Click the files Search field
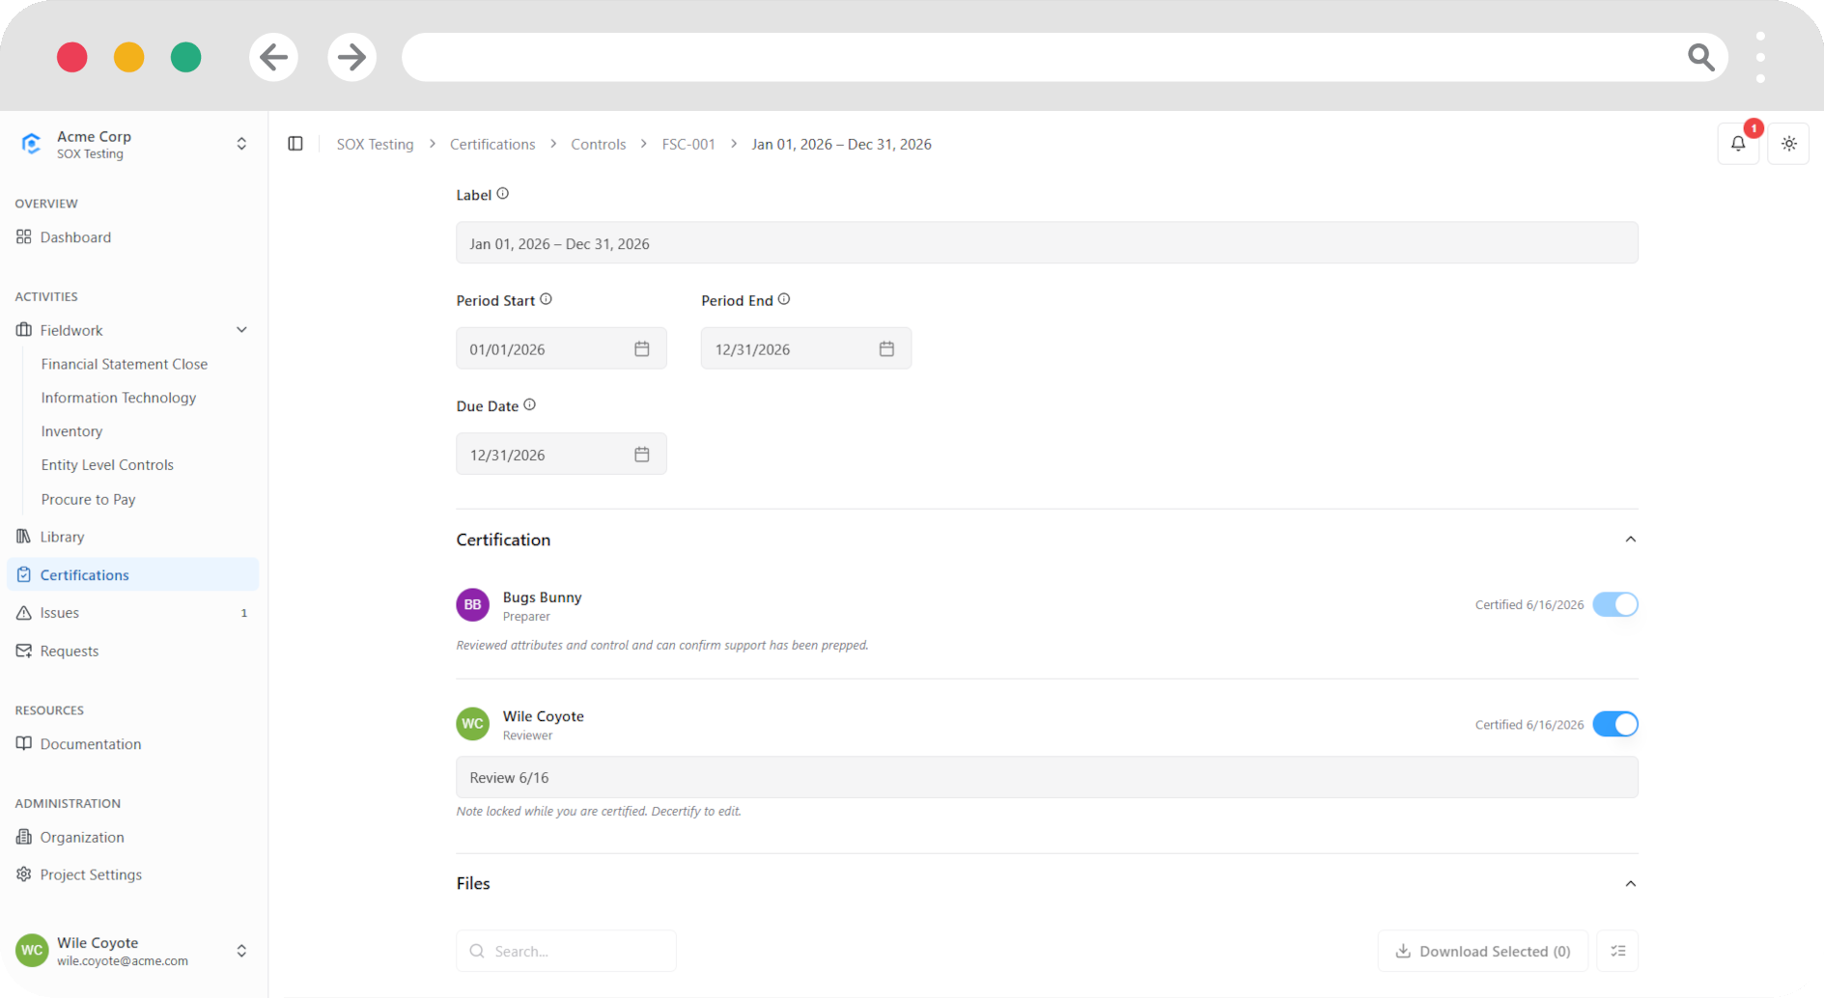This screenshot has width=1824, height=998. point(566,951)
